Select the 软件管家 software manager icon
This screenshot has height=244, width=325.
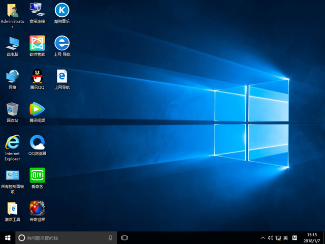point(37,43)
